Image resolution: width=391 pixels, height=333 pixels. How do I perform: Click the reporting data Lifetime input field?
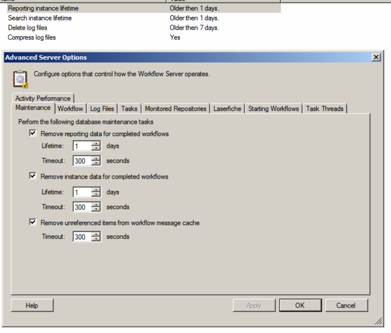pos(82,146)
